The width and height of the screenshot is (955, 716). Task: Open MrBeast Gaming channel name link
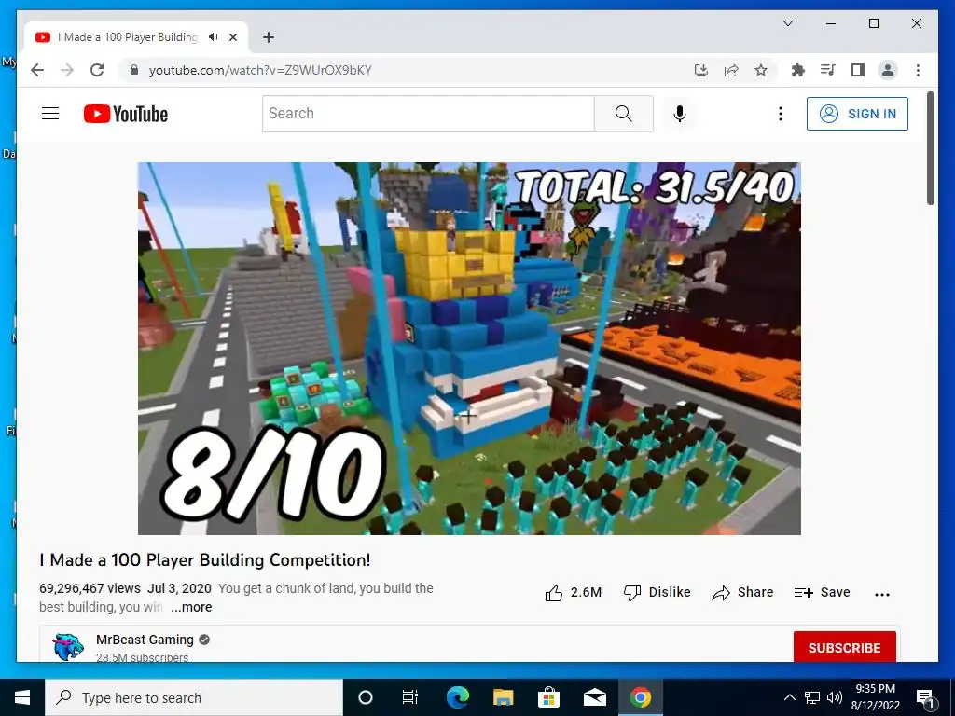click(145, 640)
